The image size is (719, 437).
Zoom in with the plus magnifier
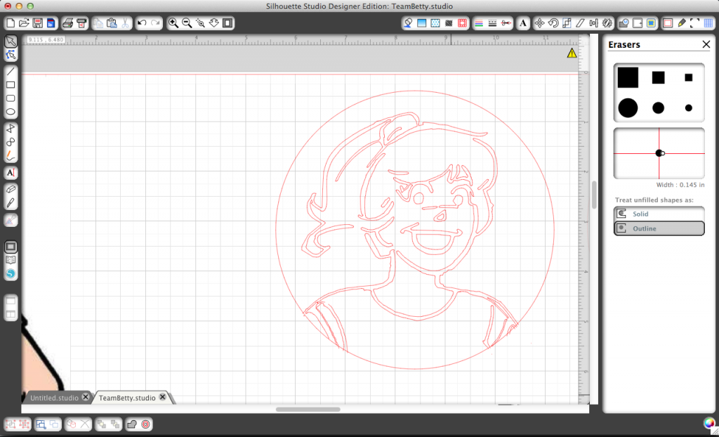173,23
